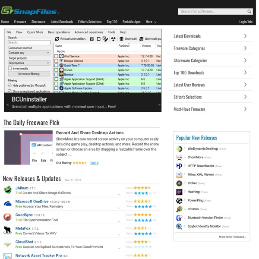Image resolution: width=259 pixels, height=259 pixels.
Task: Open Network Asset Tracker Pro title link
Action: coord(38,256)
